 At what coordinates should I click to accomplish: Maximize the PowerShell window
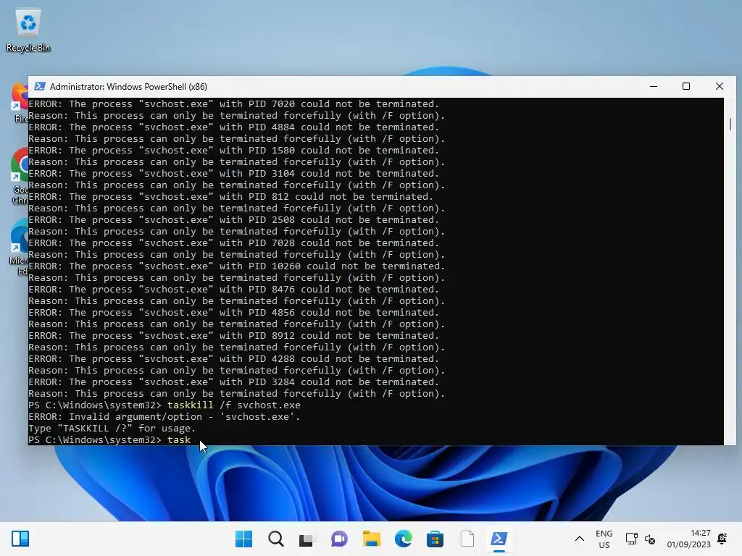pyautogui.click(x=686, y=87)
